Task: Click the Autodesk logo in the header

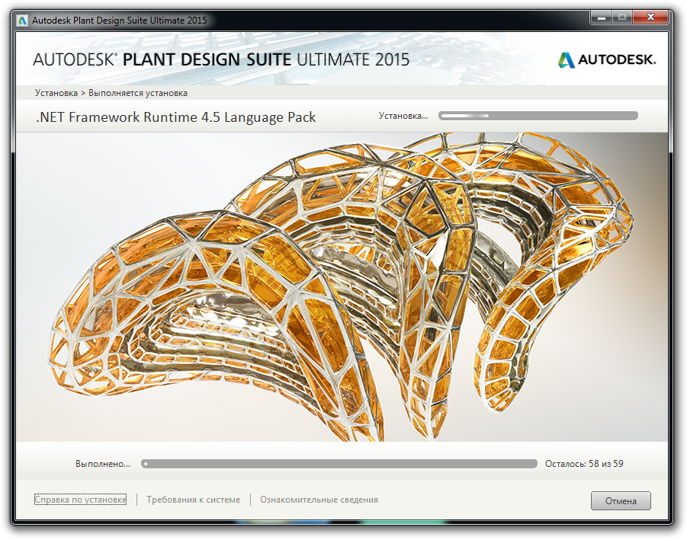Action: [x=607, y=60]
